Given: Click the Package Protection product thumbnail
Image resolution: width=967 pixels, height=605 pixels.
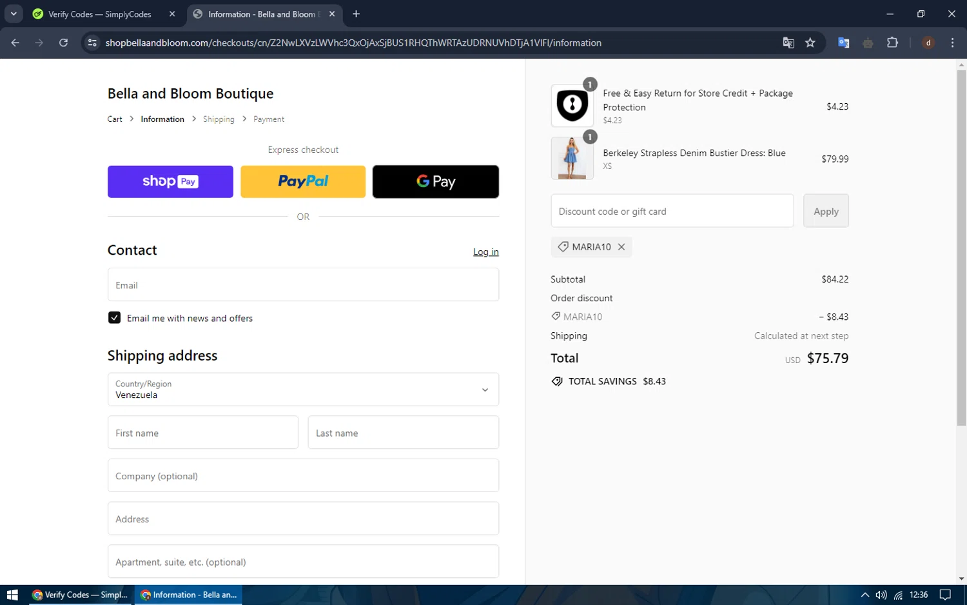Looking at the screenshot, I should click(572, 106).
